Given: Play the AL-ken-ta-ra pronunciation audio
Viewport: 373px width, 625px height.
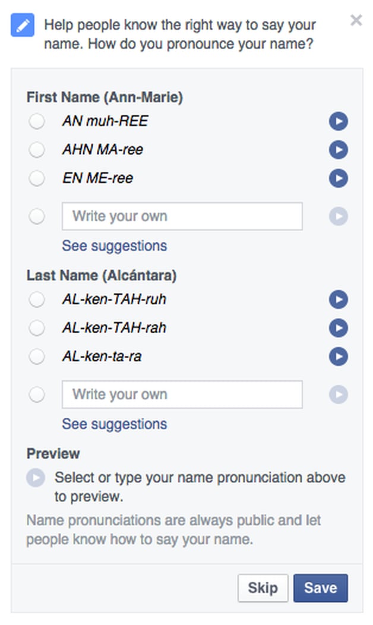Looking at the screenshot, I should (x=339, y=356).
